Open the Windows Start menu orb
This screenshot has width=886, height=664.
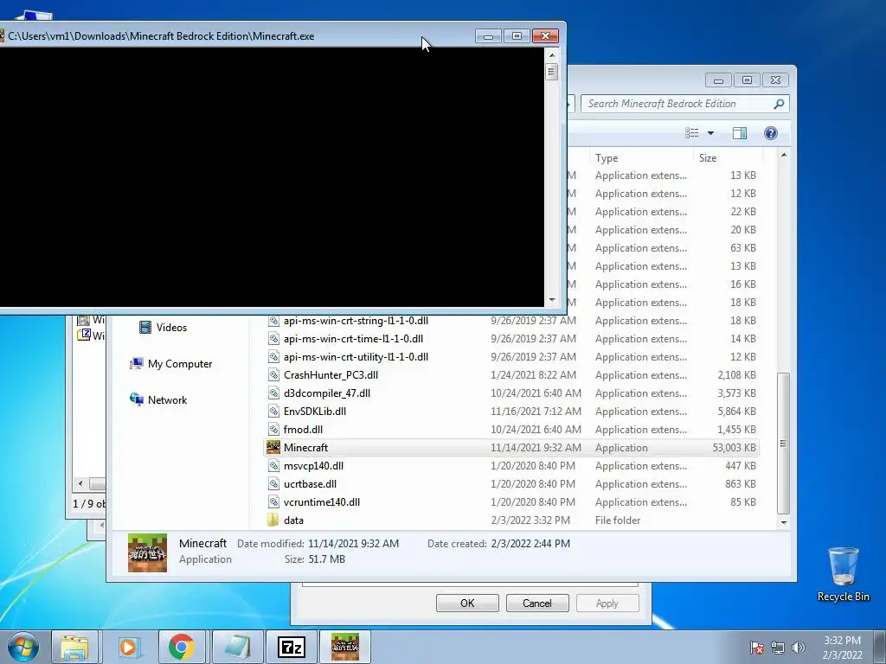pyautogui.click(x=23, y=647)
